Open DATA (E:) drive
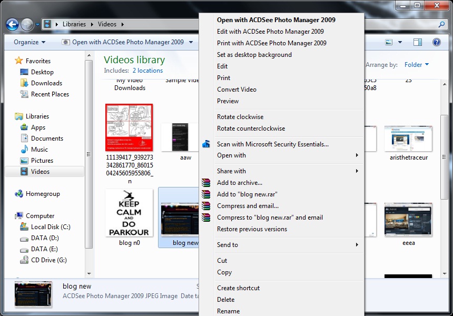Image resolution: width=453 pixels, height=316 pixels. [44, 249]
